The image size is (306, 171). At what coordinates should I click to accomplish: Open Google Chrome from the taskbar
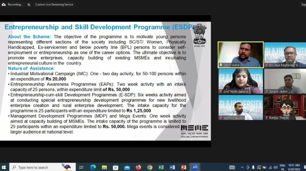click(150, 167)
